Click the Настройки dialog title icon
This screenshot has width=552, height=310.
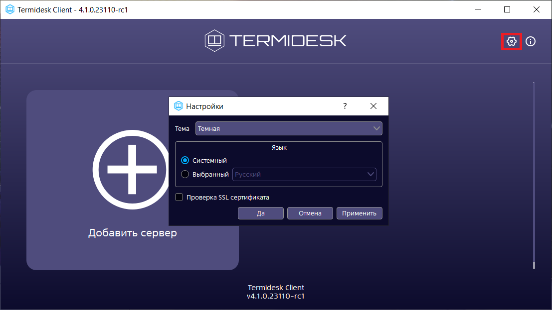178,106
